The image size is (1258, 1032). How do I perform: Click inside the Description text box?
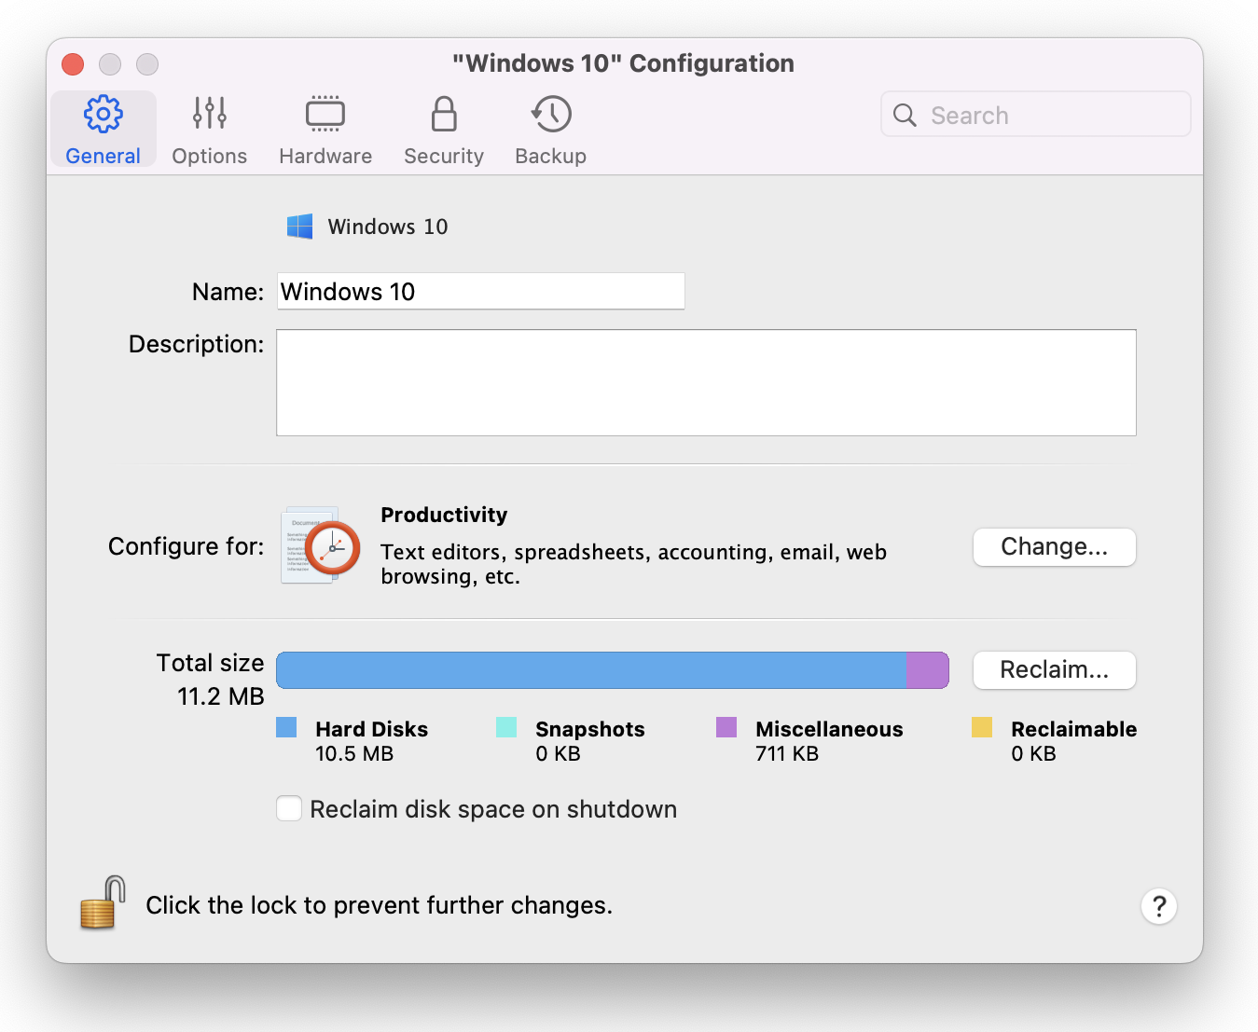click(x=705, y=382)
